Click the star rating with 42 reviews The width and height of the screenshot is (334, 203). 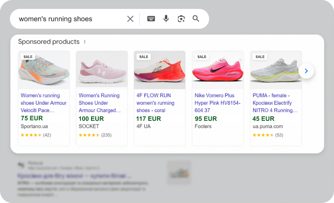point(36,135)
